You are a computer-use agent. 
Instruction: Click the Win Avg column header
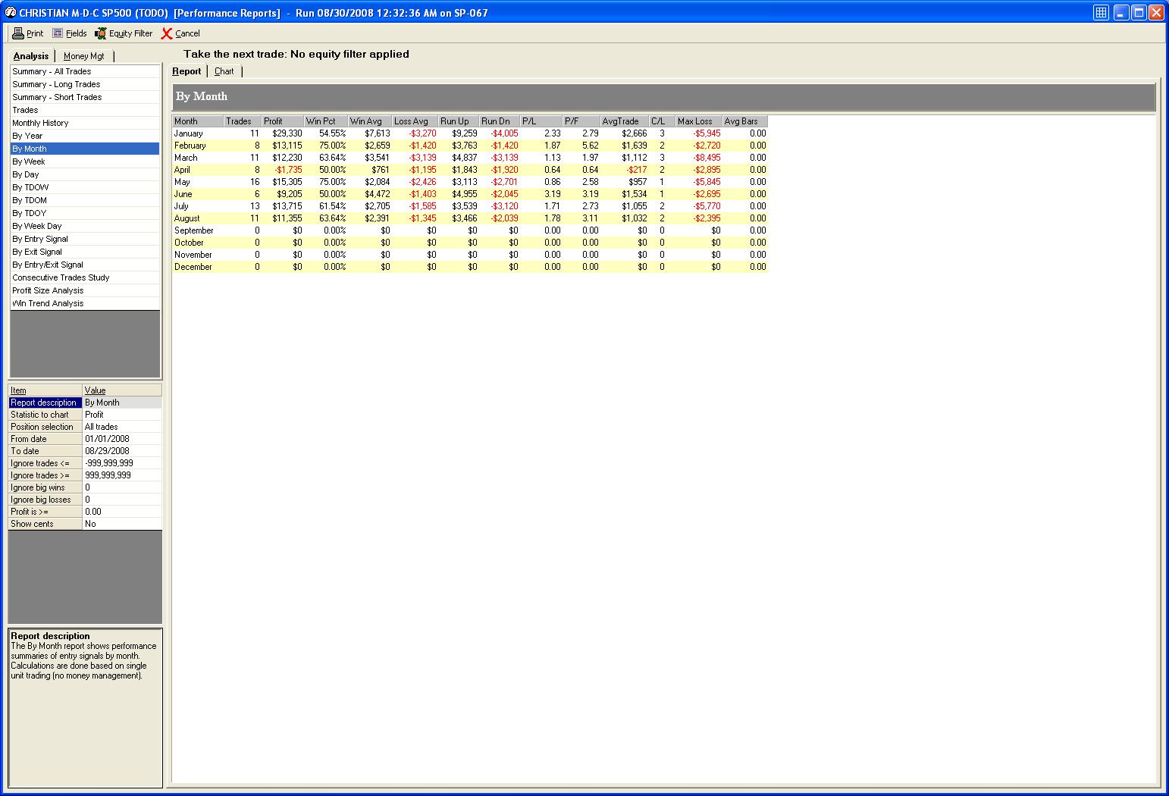[x=370, y=121]
